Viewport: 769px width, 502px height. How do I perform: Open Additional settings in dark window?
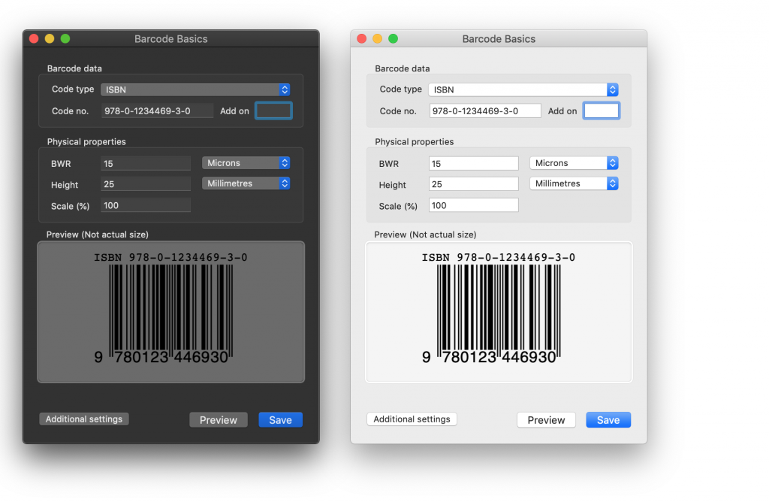pyautogui.click(x=84, y=419)
